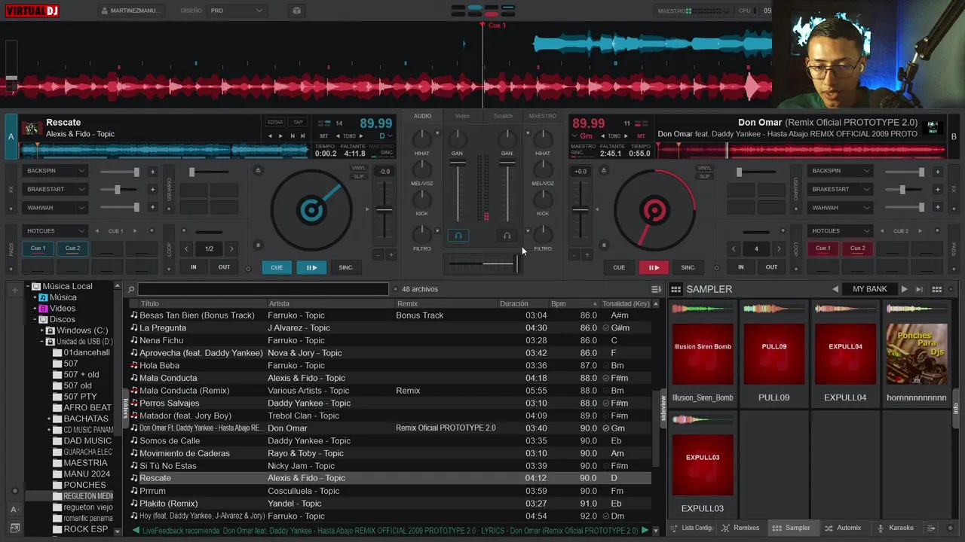Trigger Cue 2 hot cue pad on deck B
This screenshot has height=542, width=965.
857,248
